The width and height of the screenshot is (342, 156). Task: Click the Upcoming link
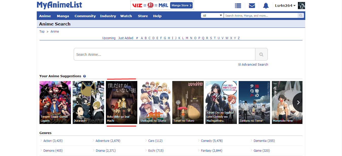pyautogui.click(x=109, y=38)
